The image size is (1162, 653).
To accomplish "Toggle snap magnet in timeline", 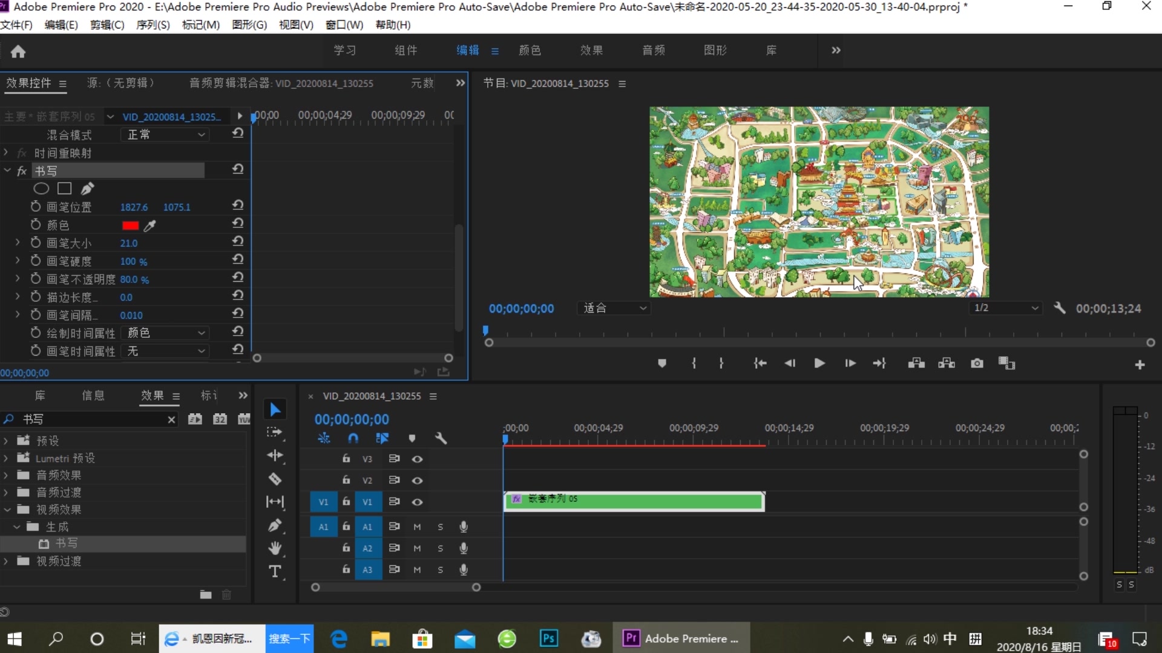I will coord(353,438).
